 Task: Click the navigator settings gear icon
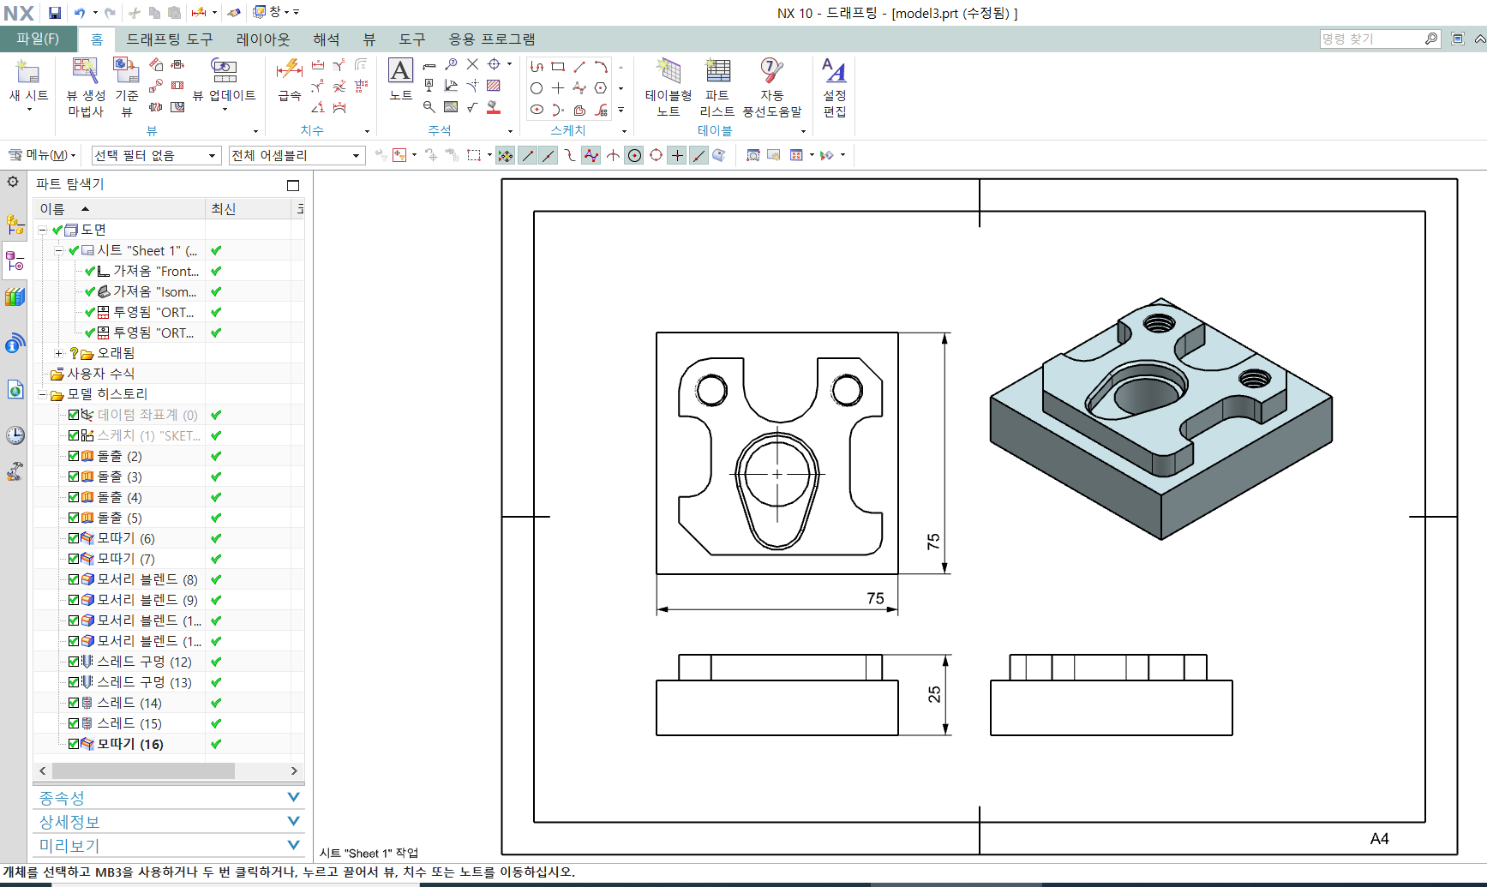[x=13, y=182]
